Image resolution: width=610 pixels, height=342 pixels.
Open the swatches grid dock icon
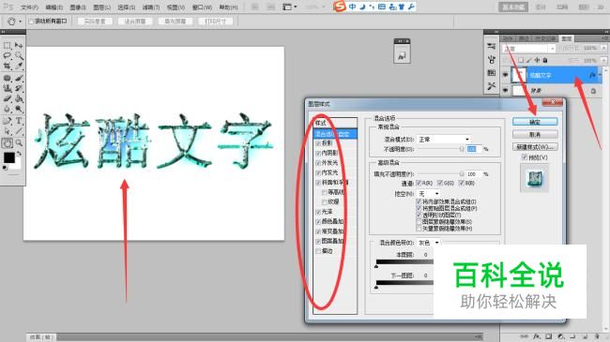(492, 73)
